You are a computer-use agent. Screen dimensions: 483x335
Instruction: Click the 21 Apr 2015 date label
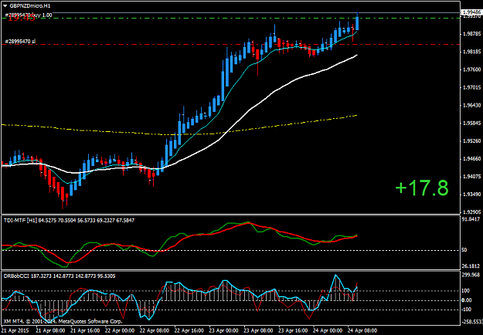(14, 330)
